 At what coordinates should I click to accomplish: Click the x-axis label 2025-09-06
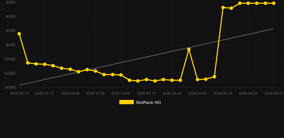(x=70, y=93)
